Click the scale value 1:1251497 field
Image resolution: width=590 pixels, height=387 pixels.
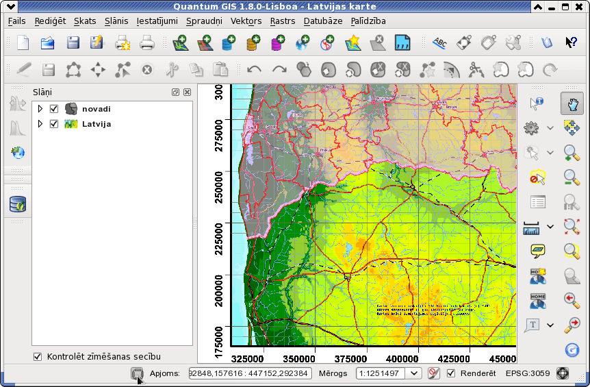381,373
